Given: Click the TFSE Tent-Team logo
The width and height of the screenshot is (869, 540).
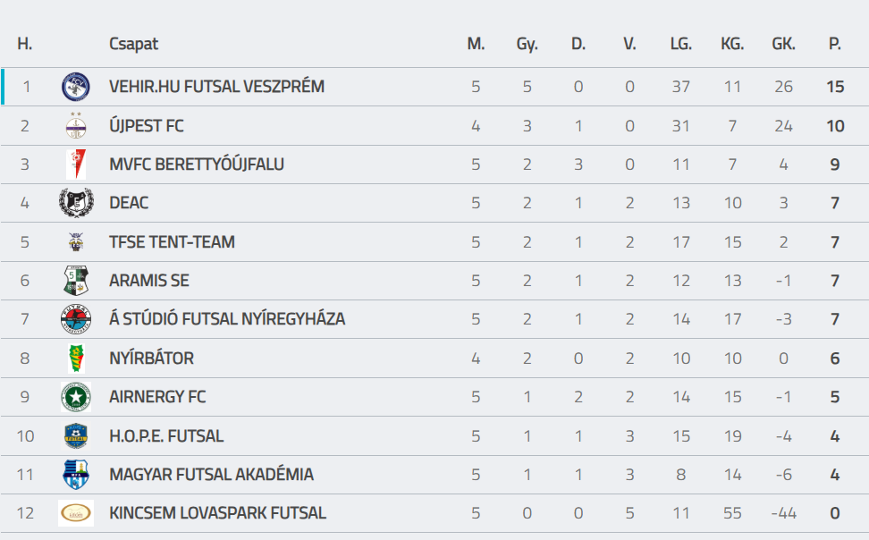Looking at the screenshot, I should (76, 241).
